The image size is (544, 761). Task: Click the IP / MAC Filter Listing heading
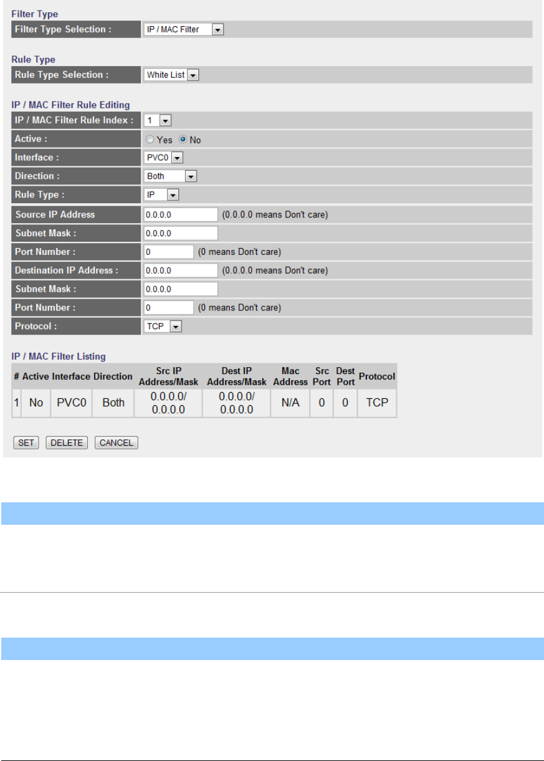point(59,357)
